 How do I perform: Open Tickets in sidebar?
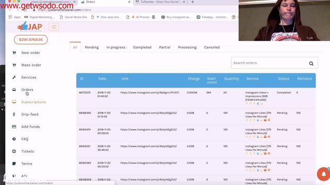(27, 151)
